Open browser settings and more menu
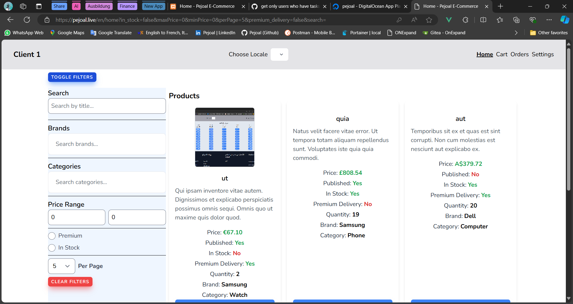 (x=549, y=20)
